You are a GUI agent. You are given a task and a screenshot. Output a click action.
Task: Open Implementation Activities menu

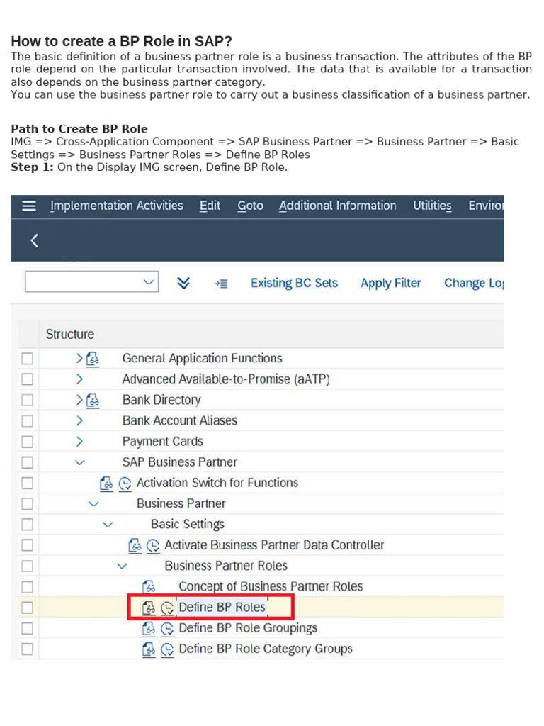pyautogui.click(x=117, y=206)
